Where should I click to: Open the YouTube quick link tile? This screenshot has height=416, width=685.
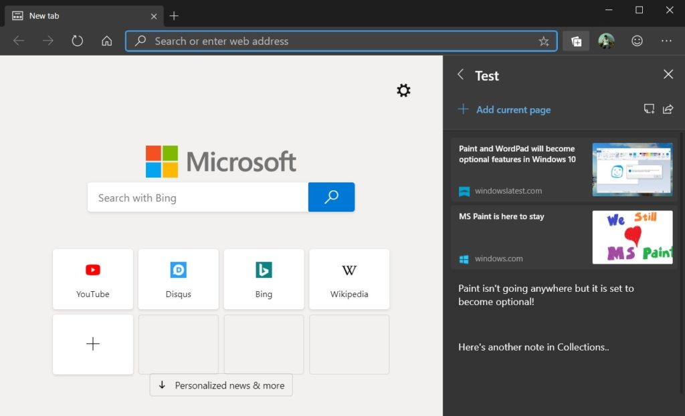pyautogui.click(x=92, y=279)
